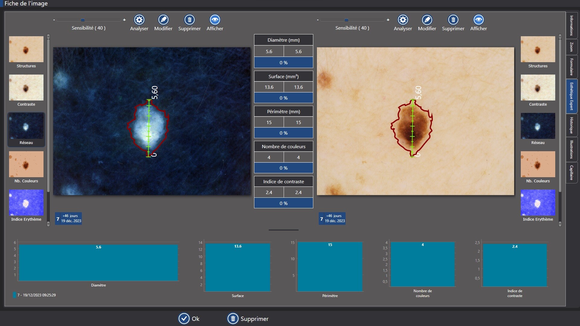580x326 pixels.
Task: Collapse the chart panel divider above the graphs
Action: pyautogui.click(x=283, y=230)
